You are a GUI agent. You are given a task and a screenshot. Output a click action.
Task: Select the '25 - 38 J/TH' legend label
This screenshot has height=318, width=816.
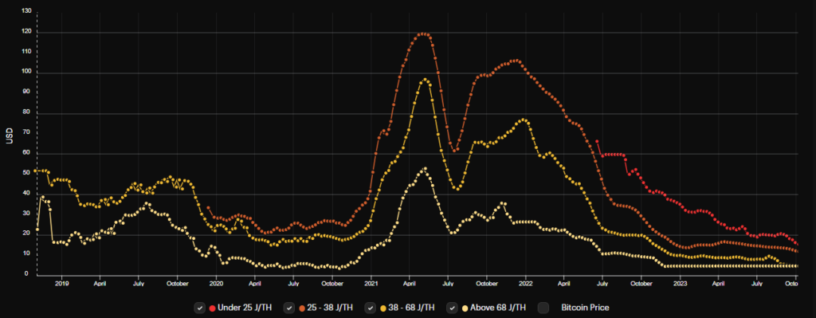pos(331,308)
